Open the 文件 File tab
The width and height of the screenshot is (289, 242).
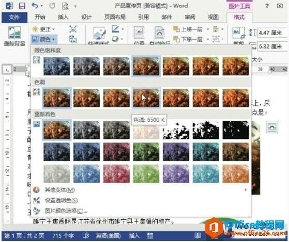(14, 18)
